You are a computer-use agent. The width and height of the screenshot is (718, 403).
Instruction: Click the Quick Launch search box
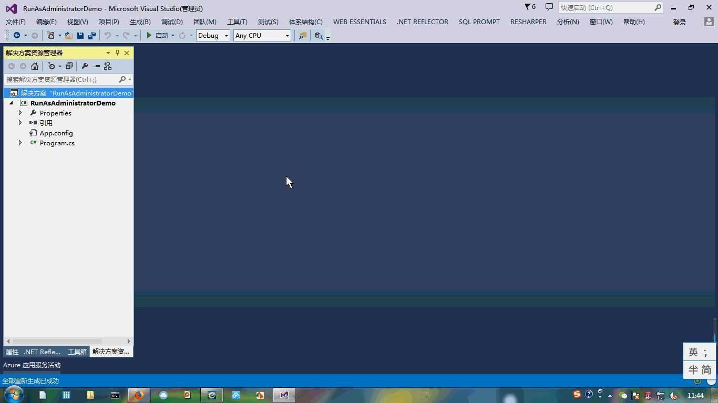pos(606,7)
